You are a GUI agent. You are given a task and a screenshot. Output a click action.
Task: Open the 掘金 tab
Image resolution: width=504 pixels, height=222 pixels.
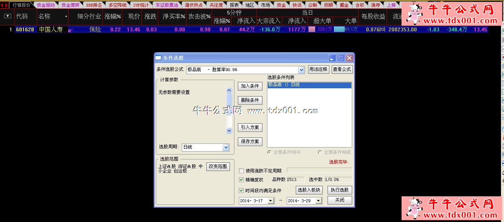point(344,5)
